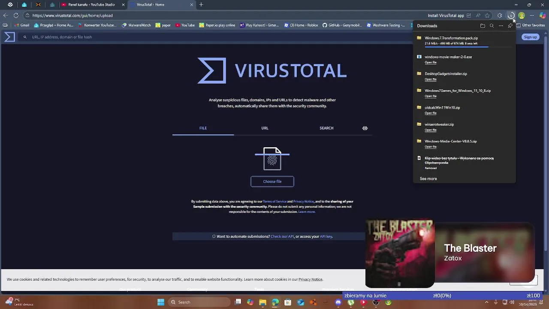Open Edge workspaces icon in tab bar

[10, 5]
